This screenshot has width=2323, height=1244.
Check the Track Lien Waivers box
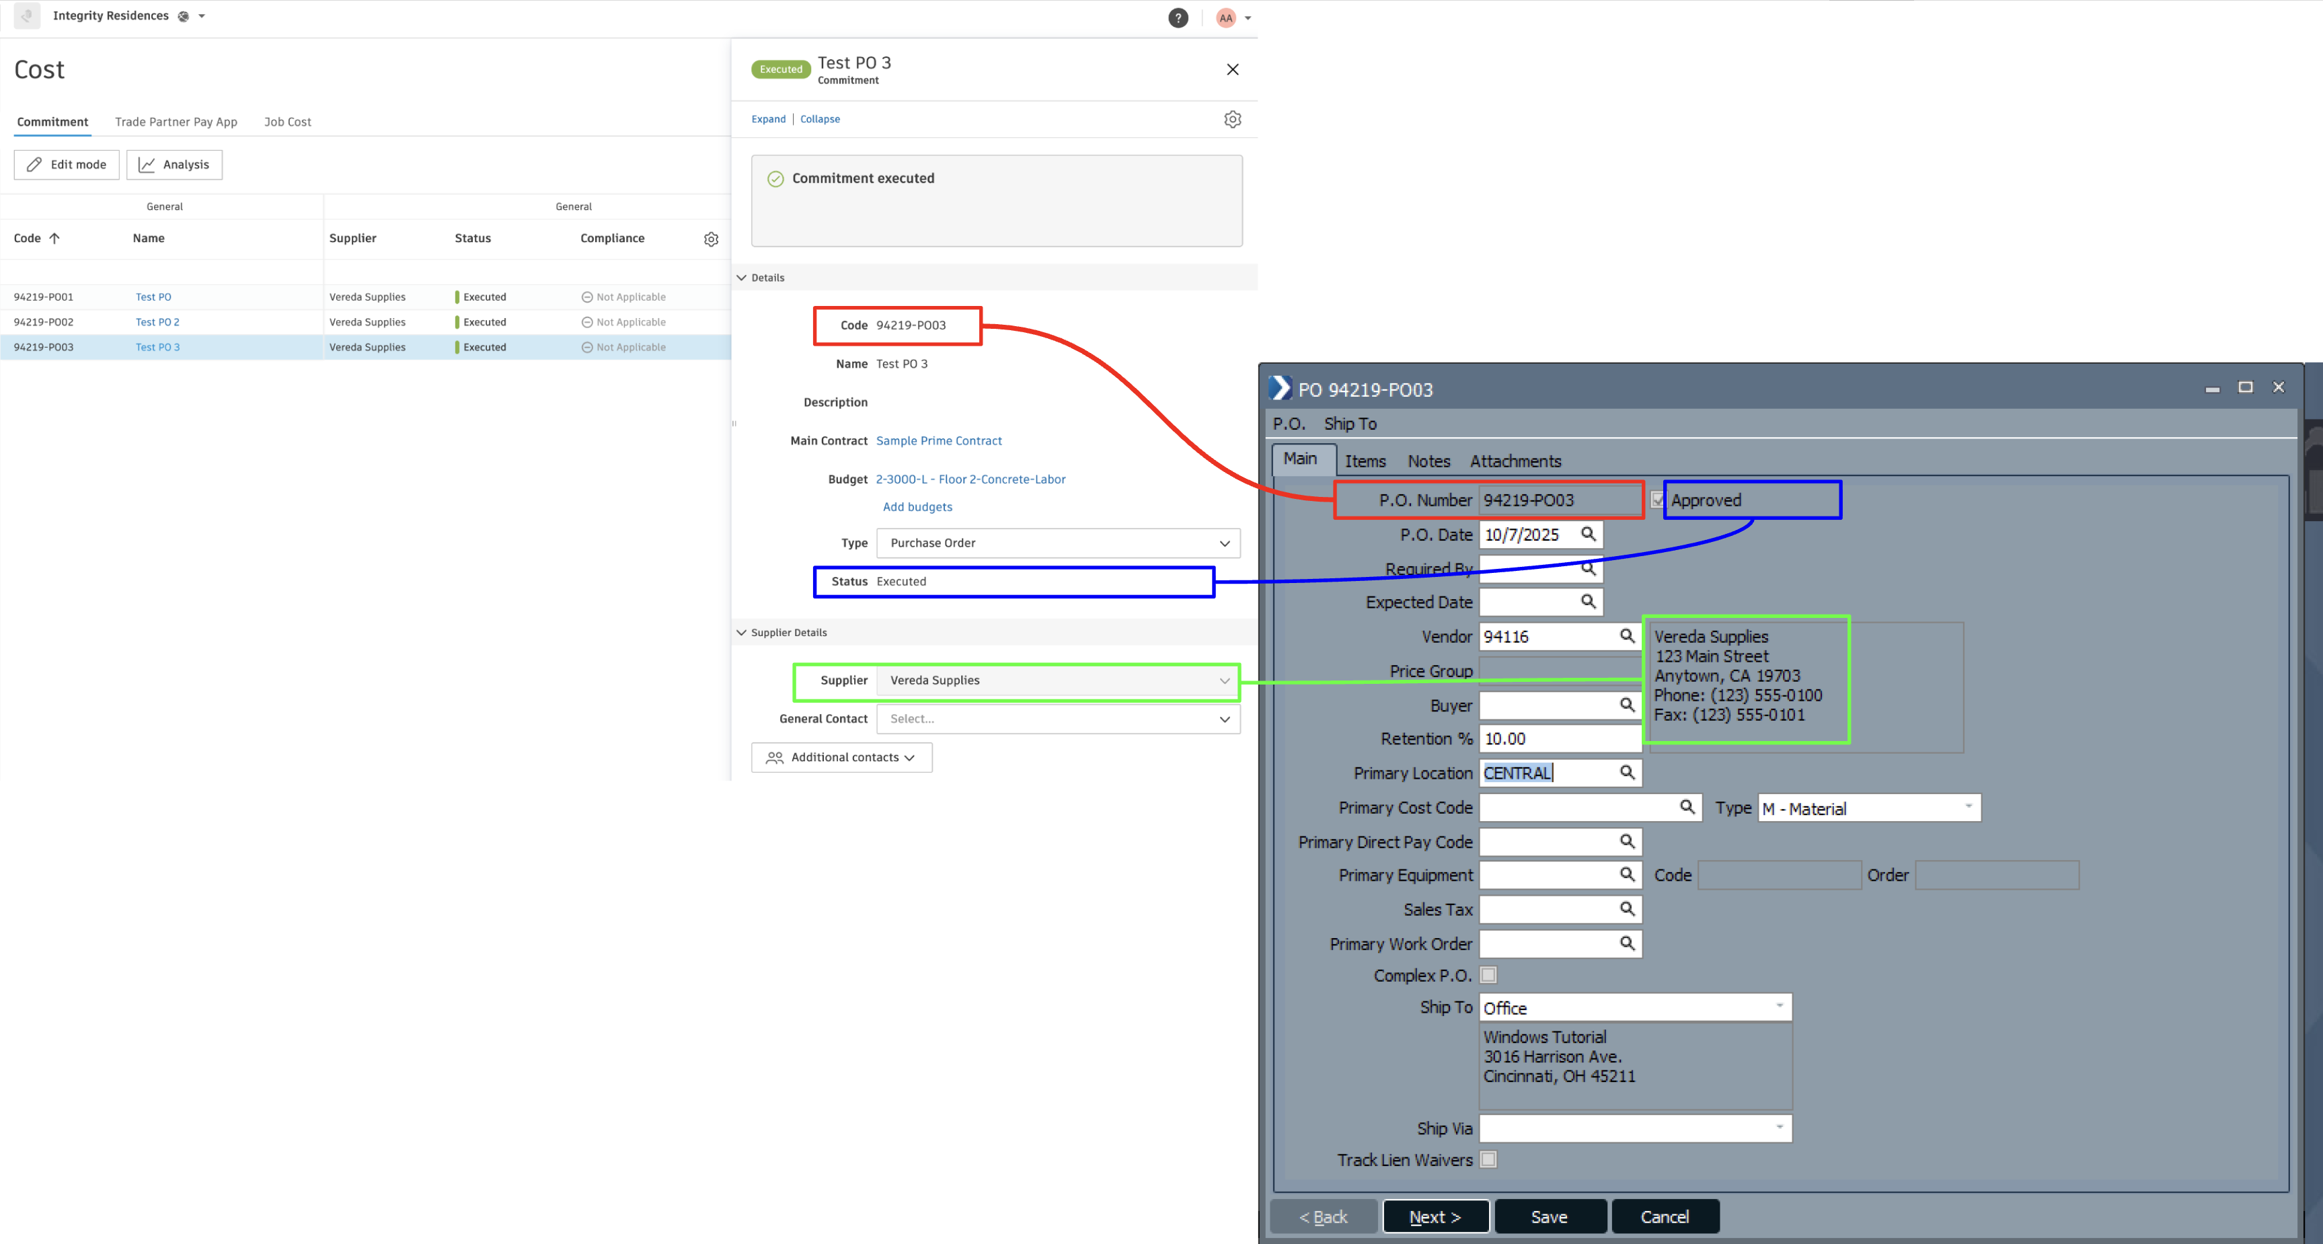pyautogui.click(x=1488, y=1160)
